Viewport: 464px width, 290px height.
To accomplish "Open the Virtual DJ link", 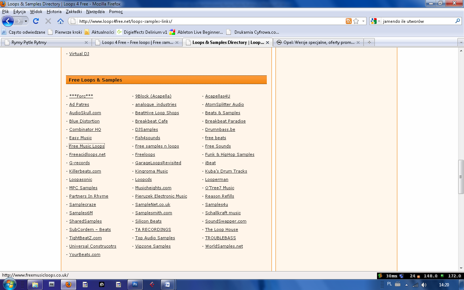I will (x=79, y=54).
